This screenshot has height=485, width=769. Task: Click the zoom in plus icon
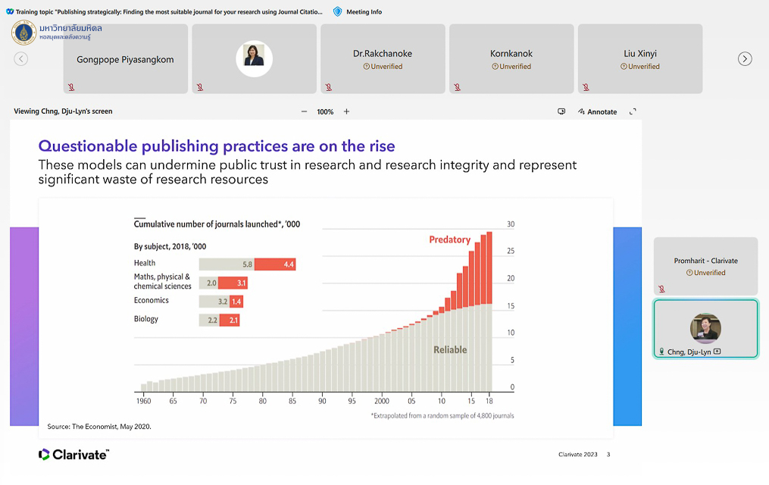[347, 112]
